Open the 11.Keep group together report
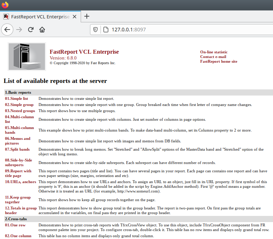273x239 pixels. coord(18,200)
